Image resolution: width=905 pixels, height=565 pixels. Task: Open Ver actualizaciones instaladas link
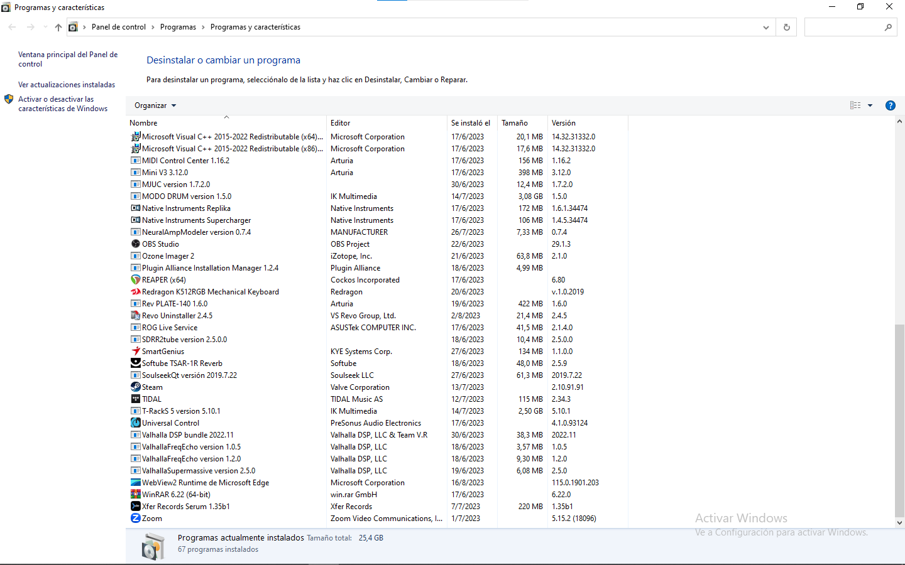tap(67, 85)
